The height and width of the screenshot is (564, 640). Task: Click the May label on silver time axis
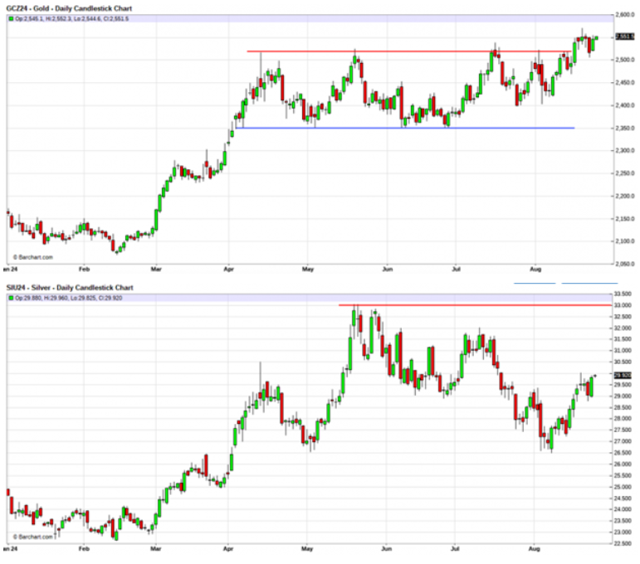tap(308, 549)
